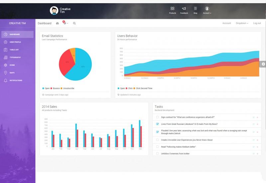Click the Log out link
Screen dimensions: 266x183
[x=257, y=24]
